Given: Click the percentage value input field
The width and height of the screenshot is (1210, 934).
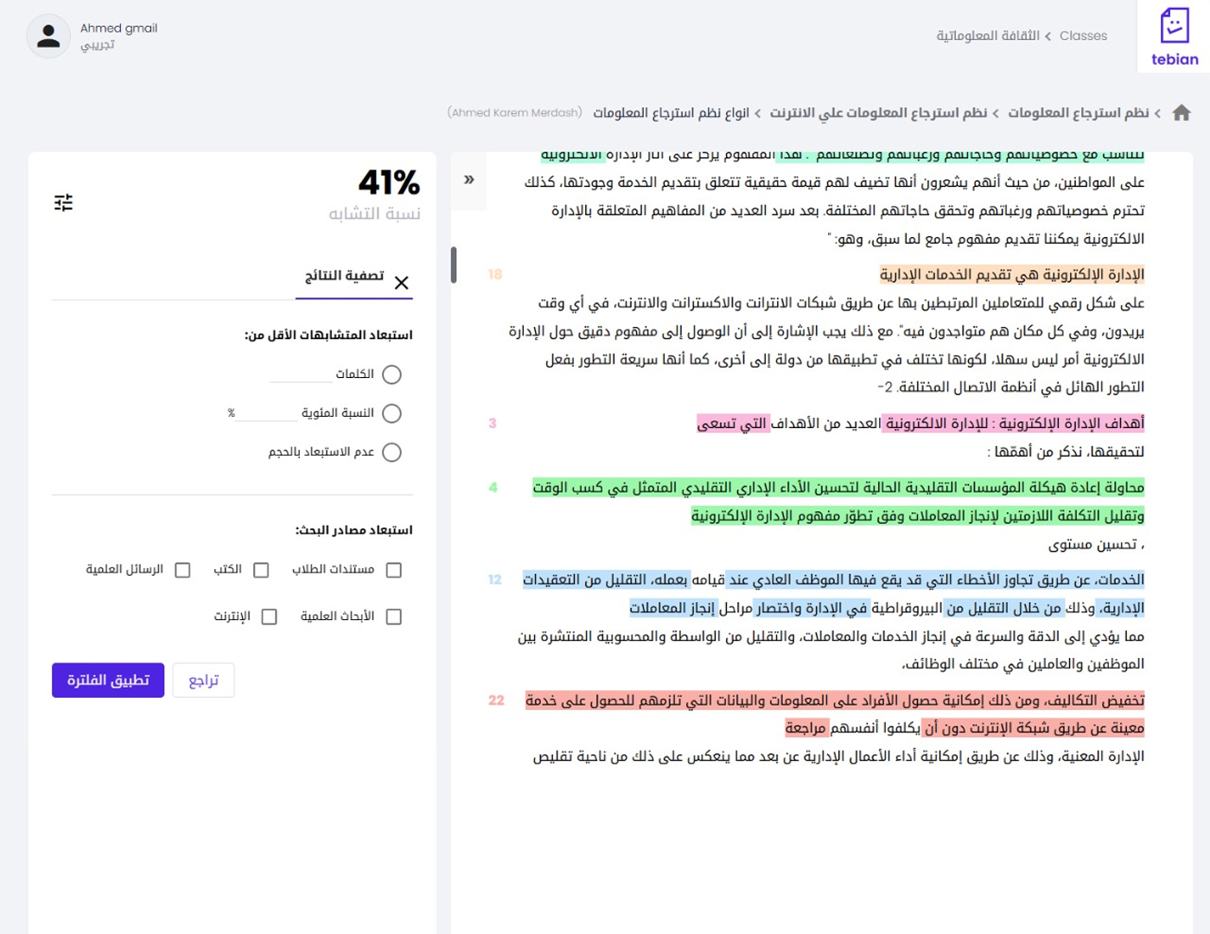Looking at the screenshot, I should click(x=267, y=413).
